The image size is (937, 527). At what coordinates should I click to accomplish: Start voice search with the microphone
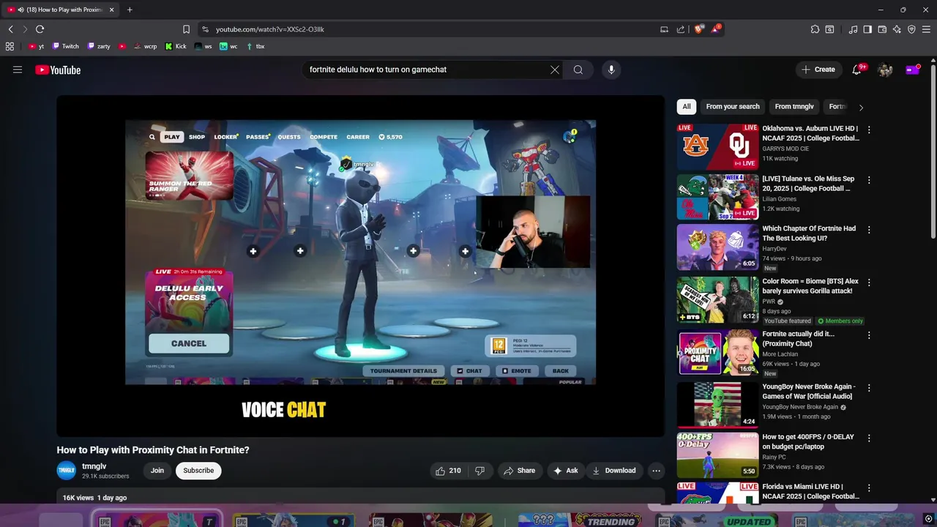pyautogui.click(x=611, y=70)
